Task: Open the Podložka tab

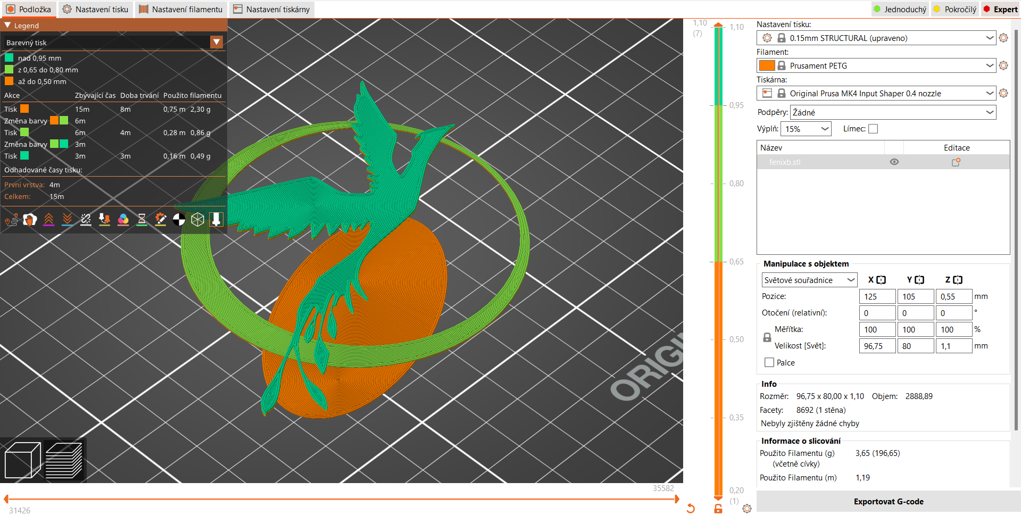Action: (29, 9)
